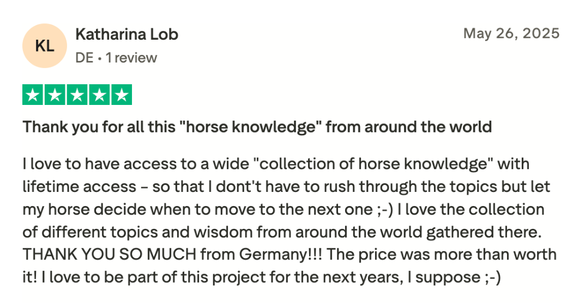Click the KL avatar circle
This screenshot has width=585, height=305.
tap(45, 46)
